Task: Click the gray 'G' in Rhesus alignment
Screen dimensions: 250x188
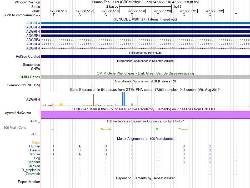Action: (x=79, y=150)
